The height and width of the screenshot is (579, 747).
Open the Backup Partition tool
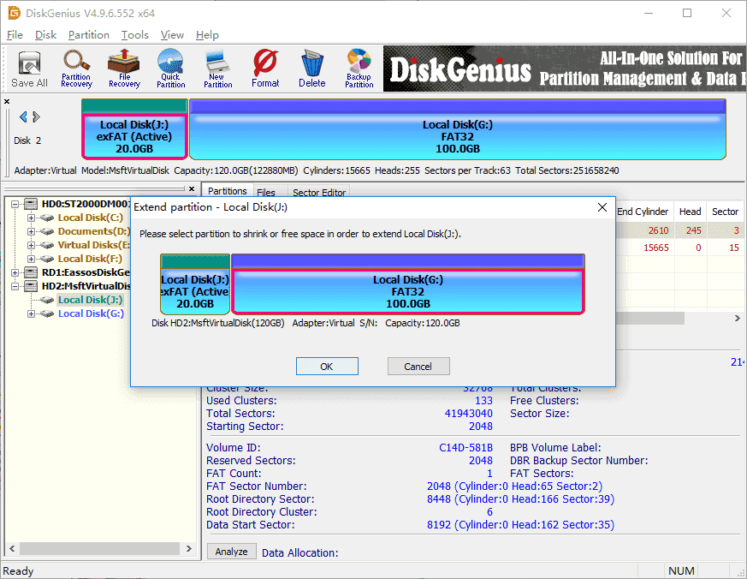359,69
